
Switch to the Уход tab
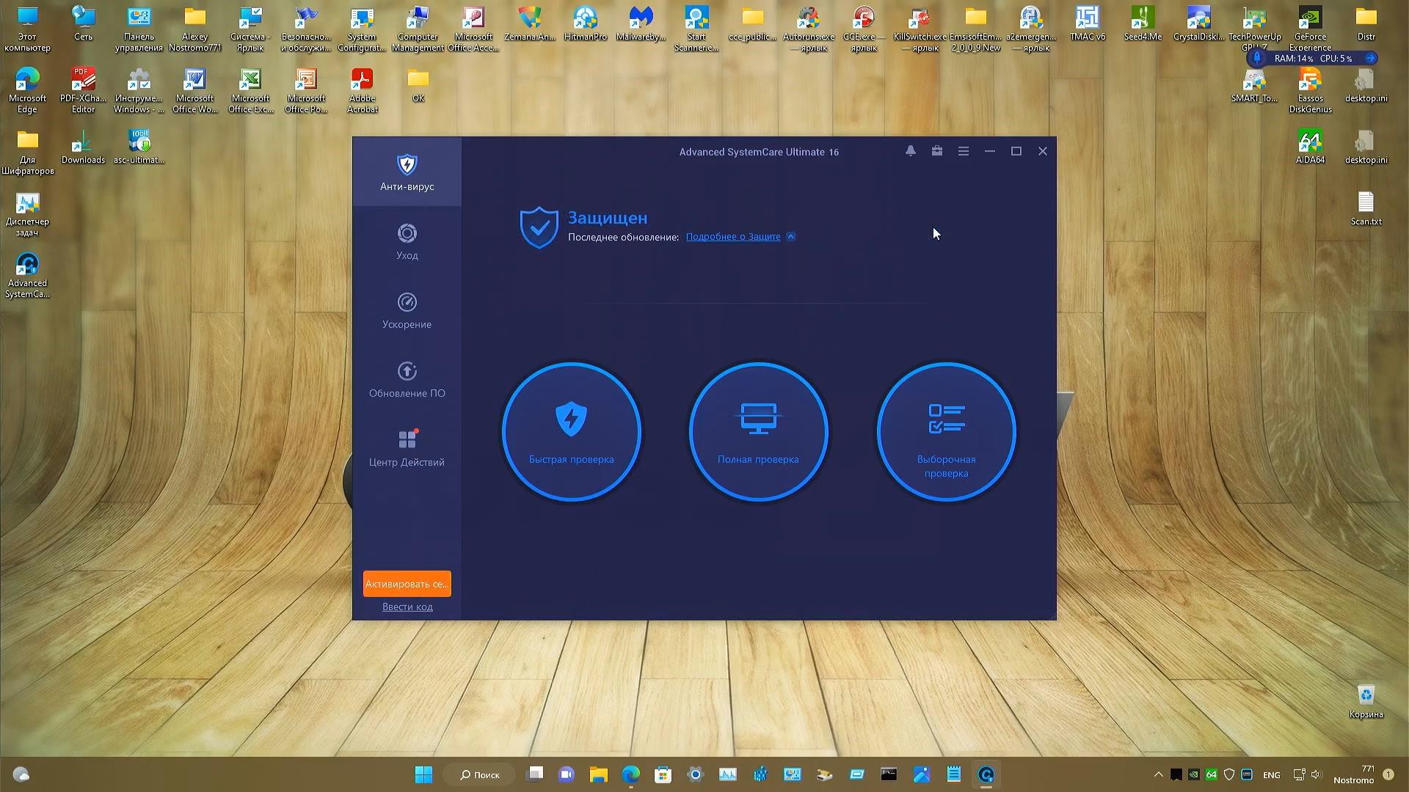(x=407, y=241)
